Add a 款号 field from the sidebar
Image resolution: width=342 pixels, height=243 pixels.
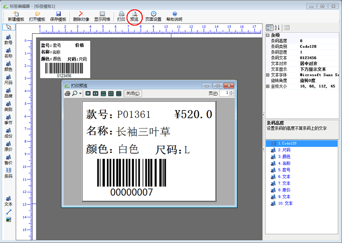(x=8, y=40)
